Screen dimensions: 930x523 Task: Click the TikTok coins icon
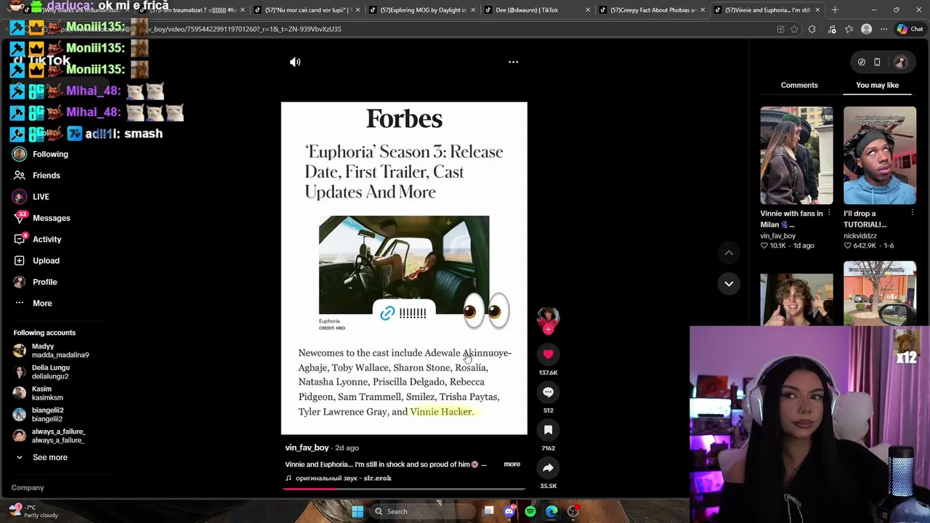pos(862,62)
